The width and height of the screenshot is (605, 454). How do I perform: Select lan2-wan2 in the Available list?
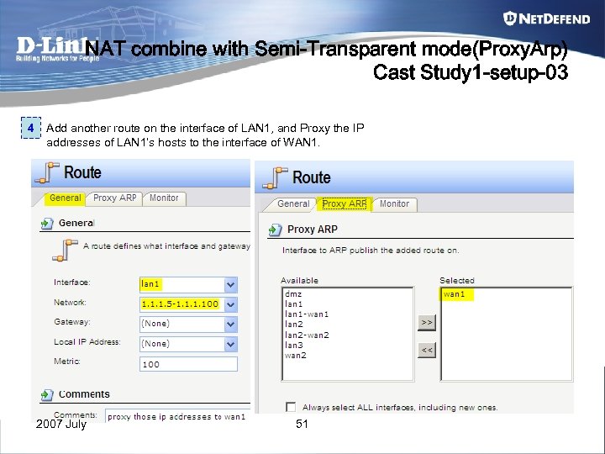point(308,335)
